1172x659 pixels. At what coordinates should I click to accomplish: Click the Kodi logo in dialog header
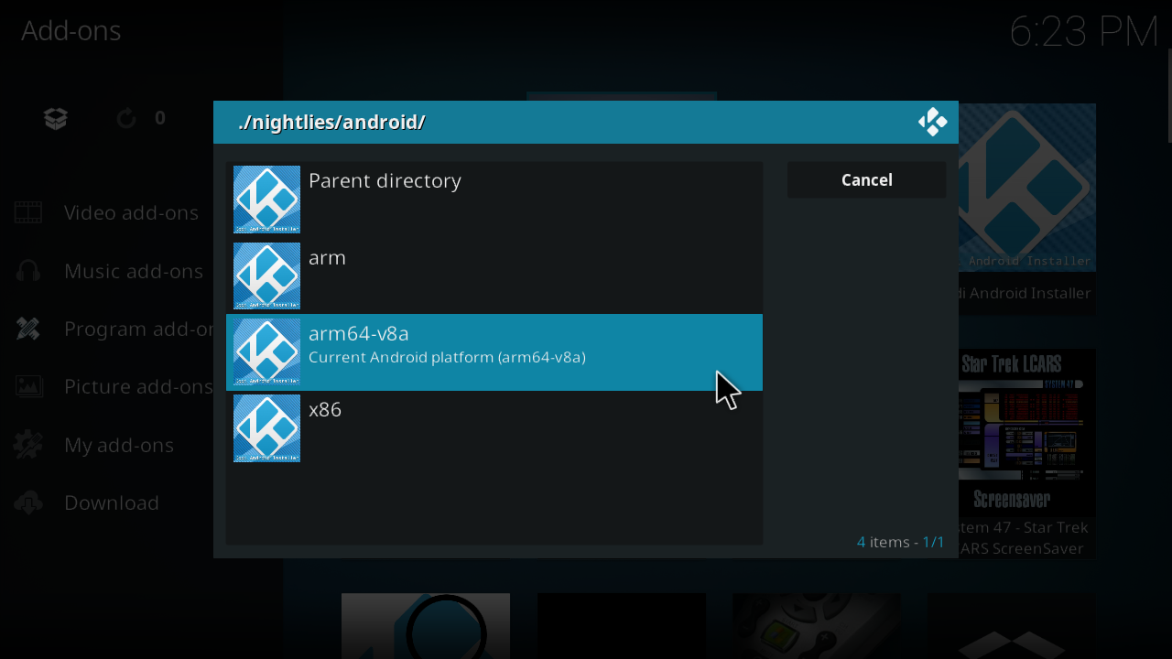[932, 122]
